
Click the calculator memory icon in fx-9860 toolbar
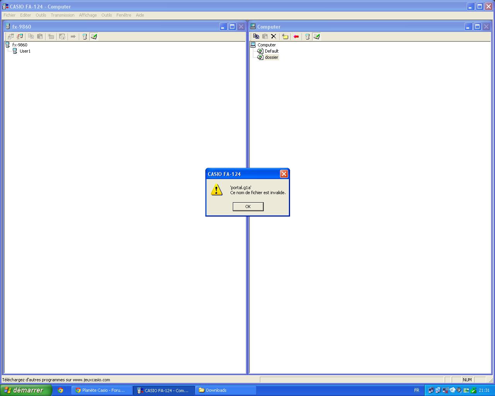84,36
